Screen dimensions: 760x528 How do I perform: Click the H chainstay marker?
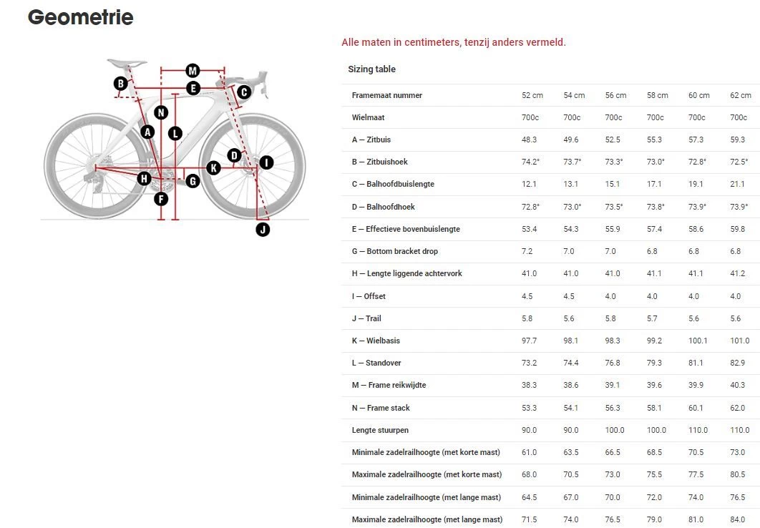pos(144,178)
